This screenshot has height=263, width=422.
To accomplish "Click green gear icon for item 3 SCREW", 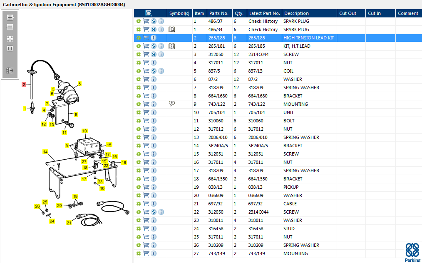I will tap(139, 54).
